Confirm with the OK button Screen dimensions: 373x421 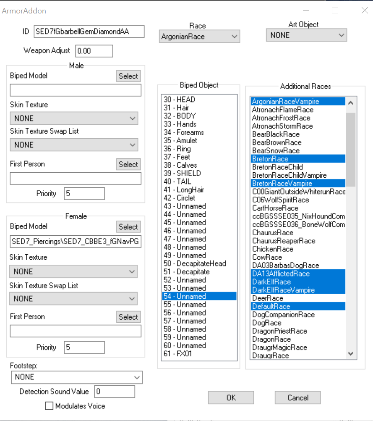[x=231, y=397]
